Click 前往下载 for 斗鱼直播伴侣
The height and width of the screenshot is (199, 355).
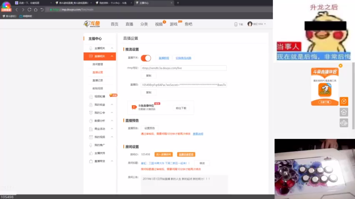[x=181, y=108]
